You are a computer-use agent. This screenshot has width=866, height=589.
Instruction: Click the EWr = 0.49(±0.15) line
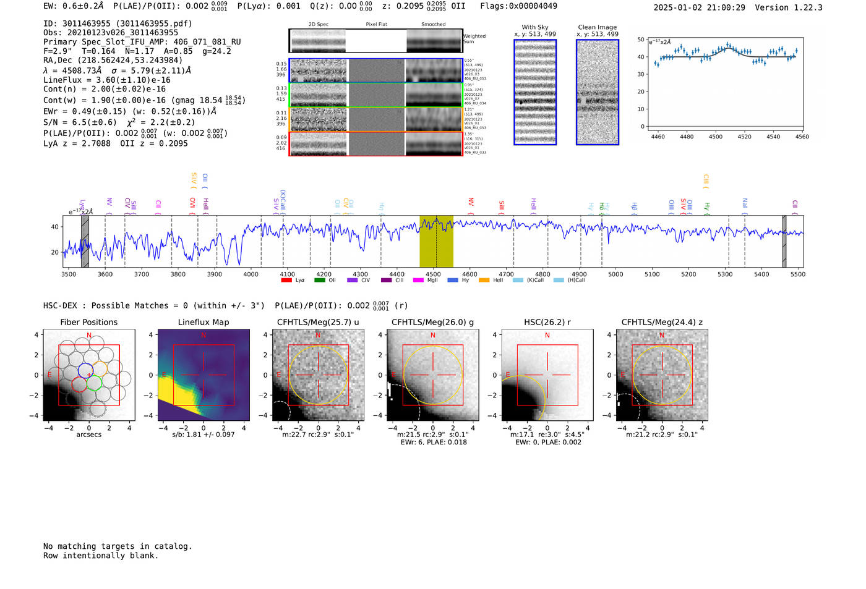pos(130,111)
